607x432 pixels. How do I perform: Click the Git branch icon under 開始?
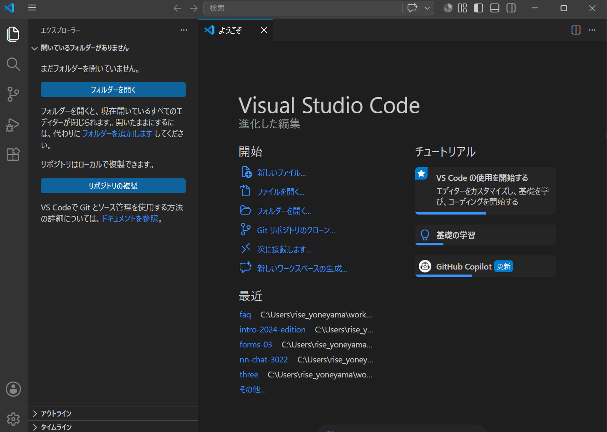point(246,229)
